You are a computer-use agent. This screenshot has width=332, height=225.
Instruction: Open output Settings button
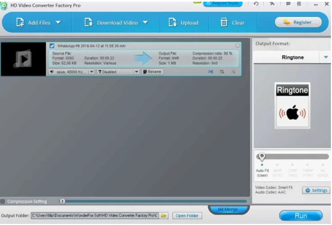point(316,191)
